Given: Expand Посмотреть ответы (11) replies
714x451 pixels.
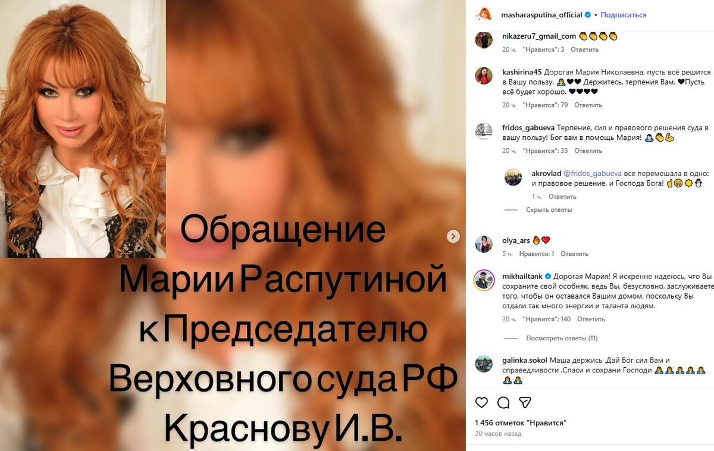Looking at the screenshot, I should click(562, 339).
